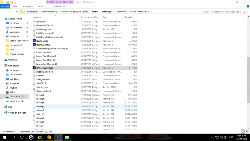Click the RagePluginHook configuration file icon
The height and width of the screenshot is (141, 250).
[x=34, y=72]
